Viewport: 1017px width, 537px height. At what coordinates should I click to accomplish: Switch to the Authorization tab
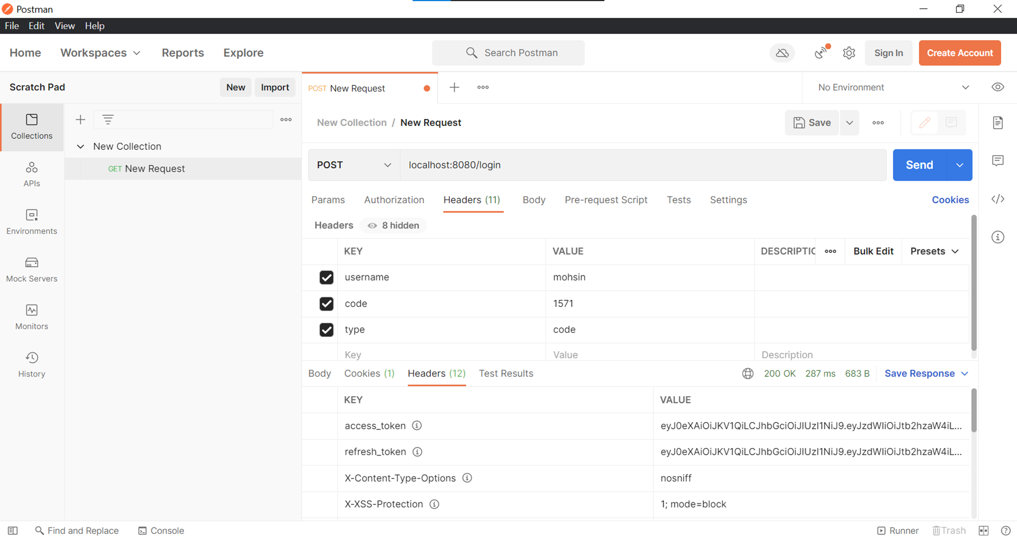coord(394,200)
